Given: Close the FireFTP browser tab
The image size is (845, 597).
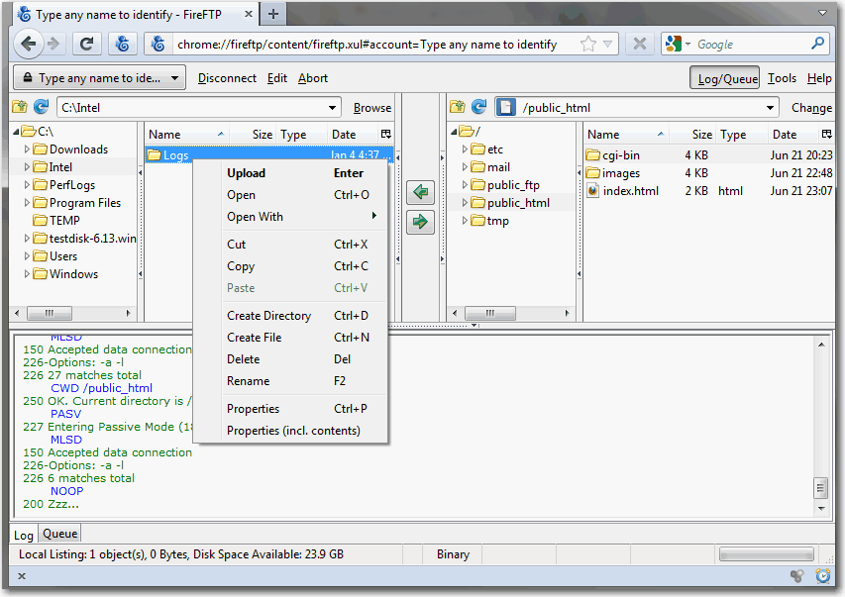Looking at the screenshot, I should click(x=249, y=14).
